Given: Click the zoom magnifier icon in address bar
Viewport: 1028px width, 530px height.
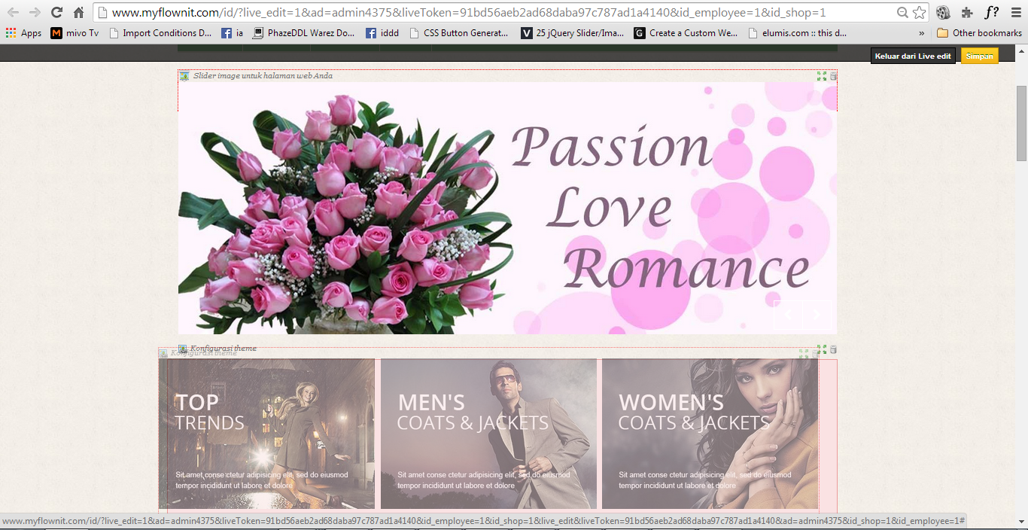Looking at the screenshot, I should pyautogui.click(x=903, y=12).
